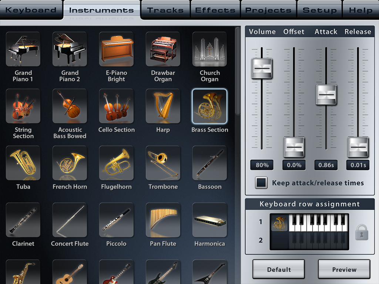The width and height of the screenshot is (379, 284).
Task: Select the Church Organ instrument
Action: click(x=209, y=49)
